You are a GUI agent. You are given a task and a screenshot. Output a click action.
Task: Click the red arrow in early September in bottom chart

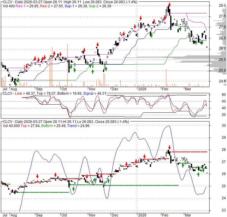point(38,177)
